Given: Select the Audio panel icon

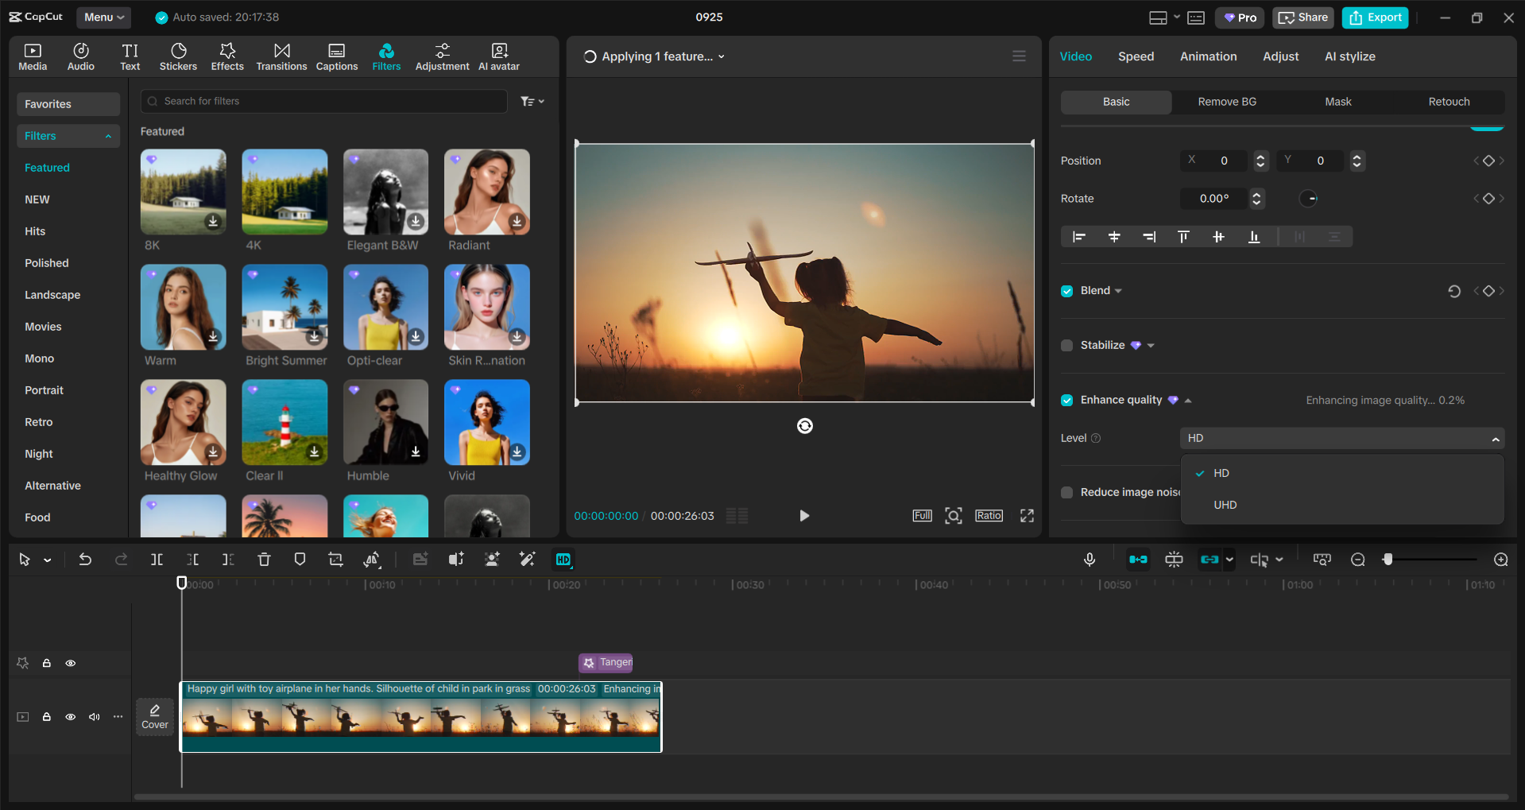Looking at the screenshot, I should (80, 56).
